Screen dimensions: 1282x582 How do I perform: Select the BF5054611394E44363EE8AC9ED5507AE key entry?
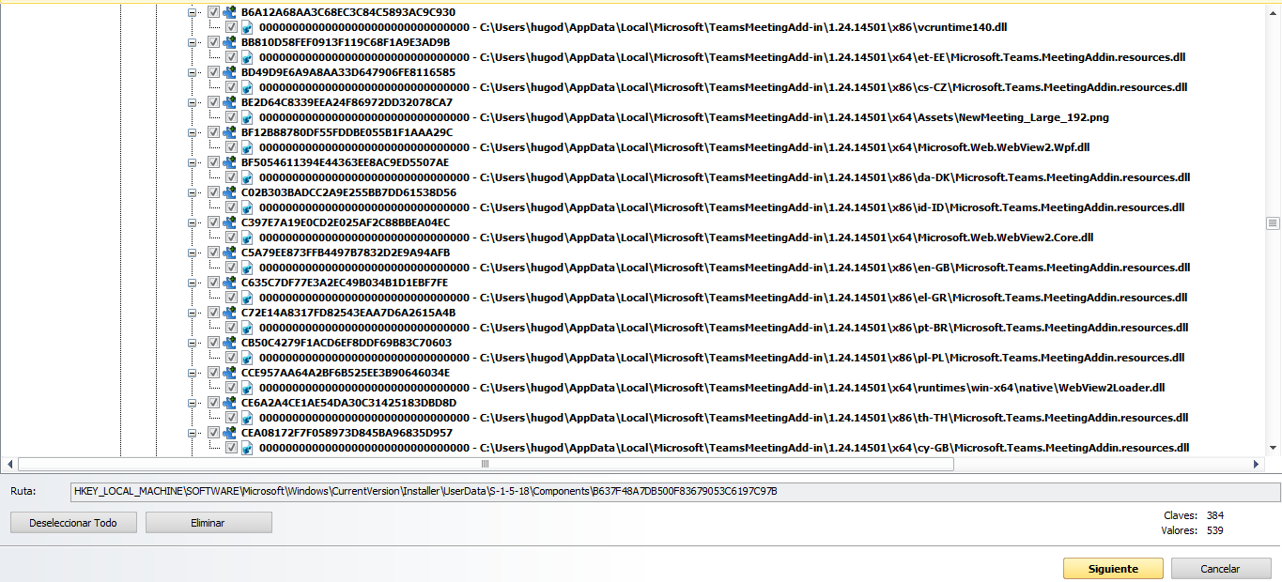(345, 162)
